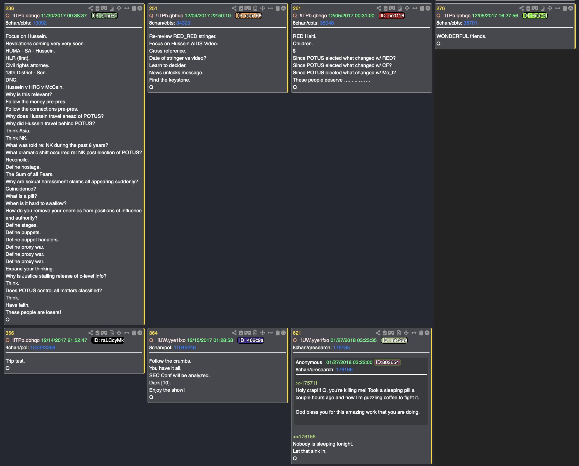The width and height of the screenshot is (579, 466).
Task: Open 8chan/cbts link 13092
Action: tap(40, 23)
